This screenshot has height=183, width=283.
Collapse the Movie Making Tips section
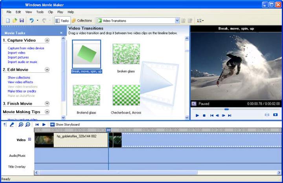click(x=47, y=112)
